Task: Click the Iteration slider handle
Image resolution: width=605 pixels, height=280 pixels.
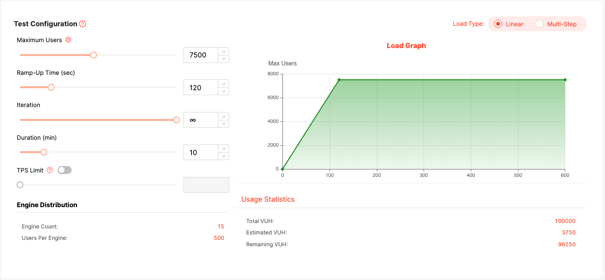Action: [176, 120]
